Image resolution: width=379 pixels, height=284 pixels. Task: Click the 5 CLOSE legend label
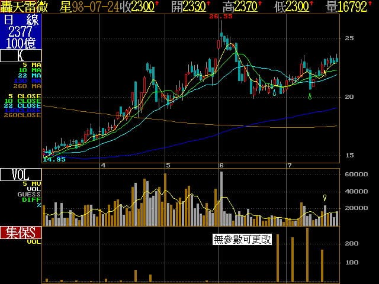25,95
